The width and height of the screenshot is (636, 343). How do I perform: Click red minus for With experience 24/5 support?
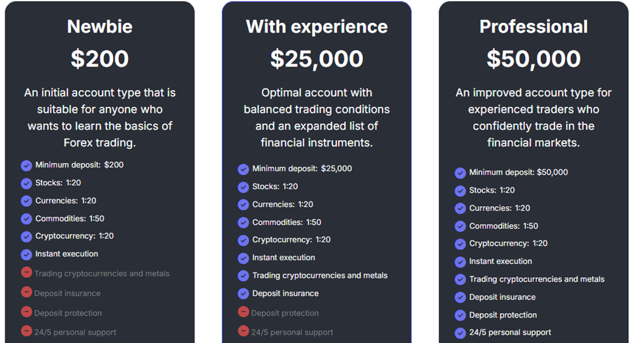pyautogui.click(x=244, y=331)
